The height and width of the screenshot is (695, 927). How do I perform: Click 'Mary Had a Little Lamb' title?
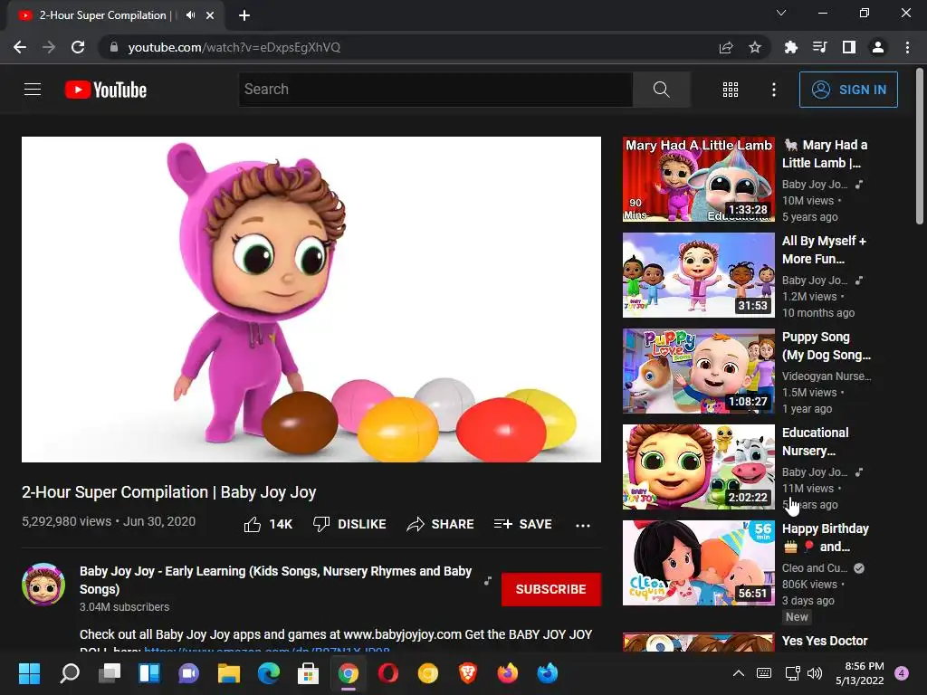pyautogui.click(x=826, y=154)
